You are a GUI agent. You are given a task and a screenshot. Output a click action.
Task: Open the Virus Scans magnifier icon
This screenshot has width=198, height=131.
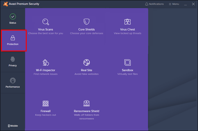coord(46,22)
